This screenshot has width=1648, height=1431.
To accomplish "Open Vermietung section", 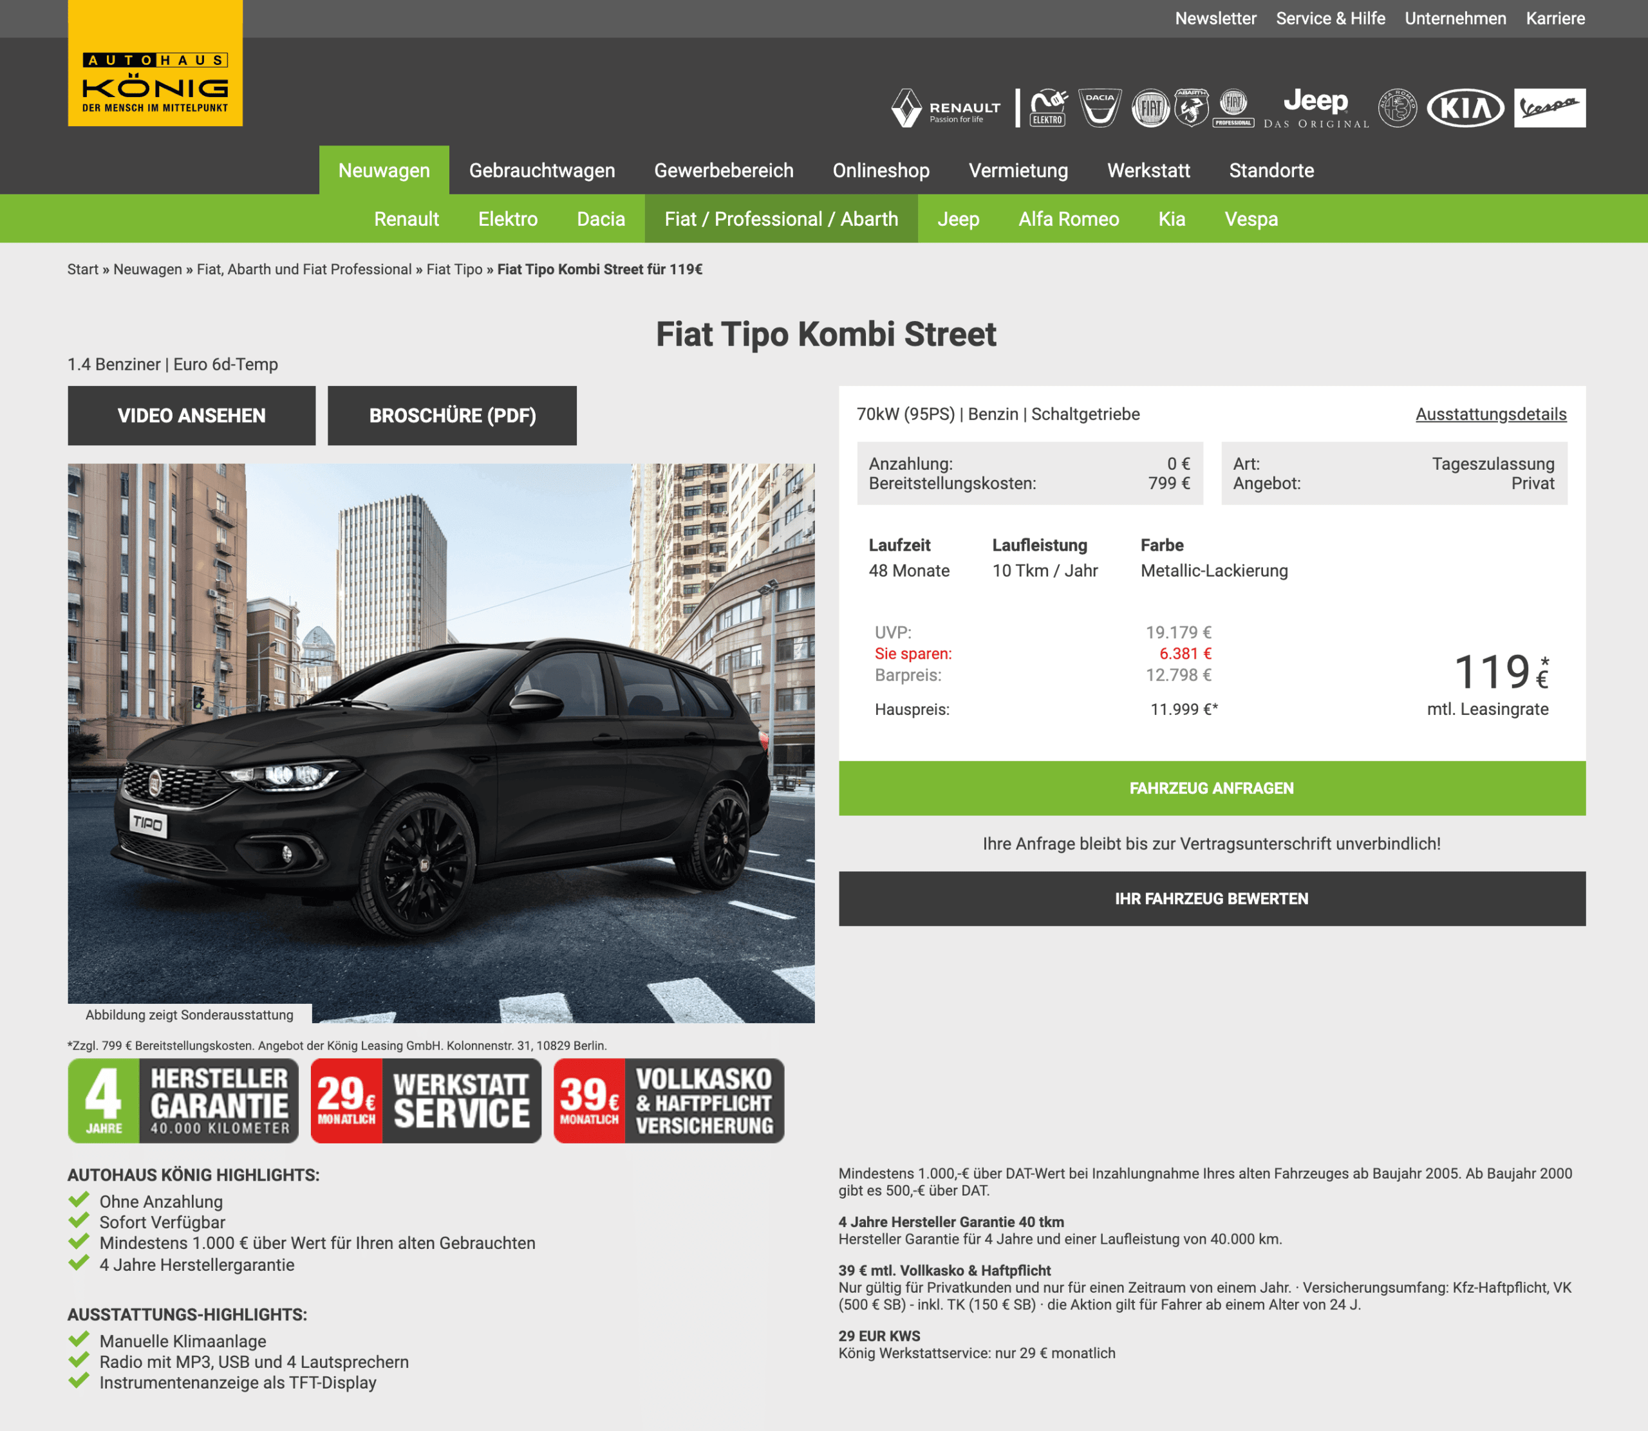I will (x=1018, y=170).
